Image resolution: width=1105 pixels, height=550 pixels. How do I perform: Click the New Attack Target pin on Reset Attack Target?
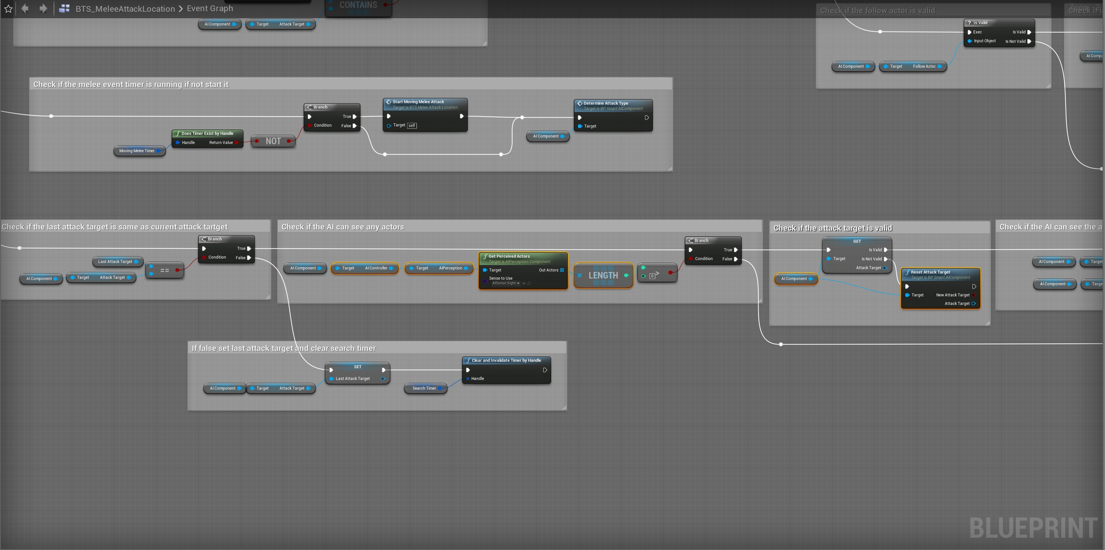click(x=974, y=295)
